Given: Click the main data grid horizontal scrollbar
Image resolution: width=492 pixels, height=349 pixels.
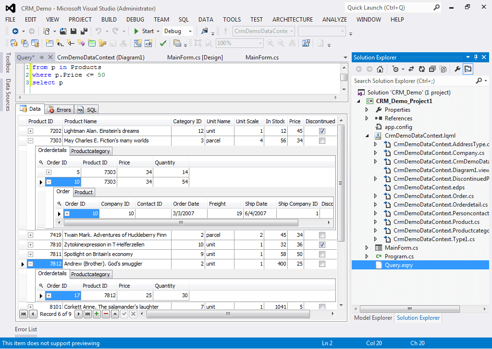Looking at the screenshot, I should click(x=228, y=314).
